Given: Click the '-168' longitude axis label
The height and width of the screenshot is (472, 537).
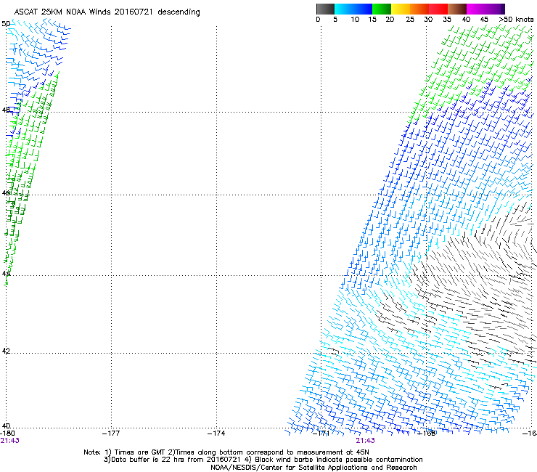Looking at the screenshot, I should tap(427, 434).
